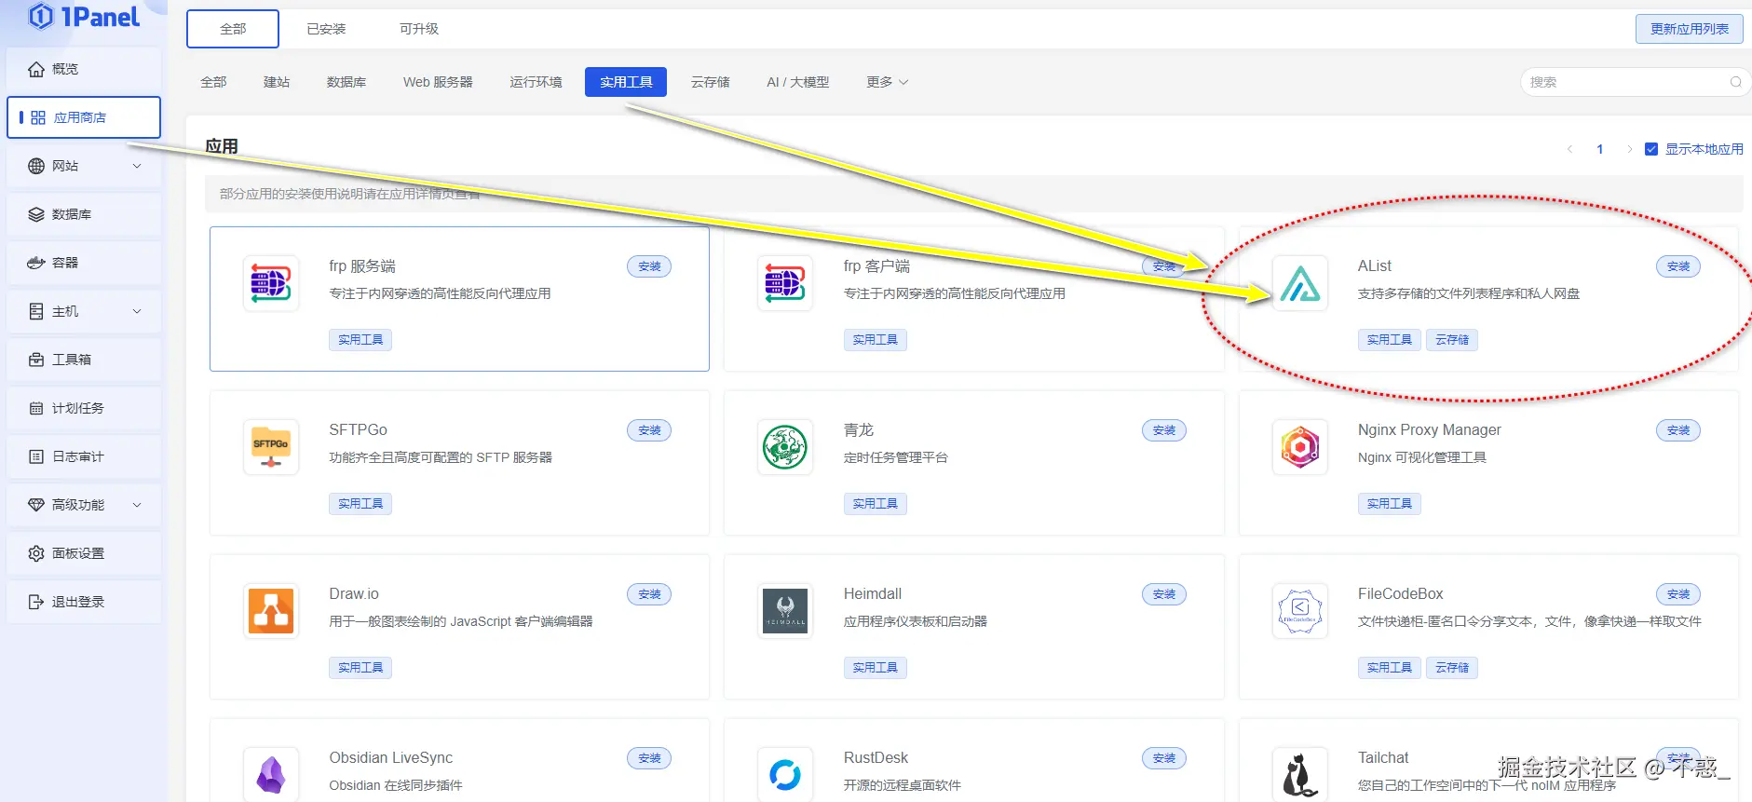Image resolution: width=1752 pixels, height=802 pixels.
Task: Filter by 建站 category
Action: tap(277, 82)
